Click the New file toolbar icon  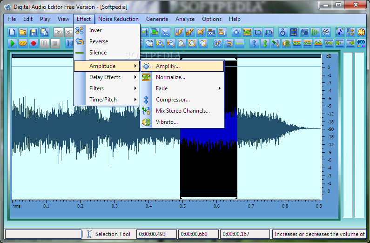click(12, 32)
